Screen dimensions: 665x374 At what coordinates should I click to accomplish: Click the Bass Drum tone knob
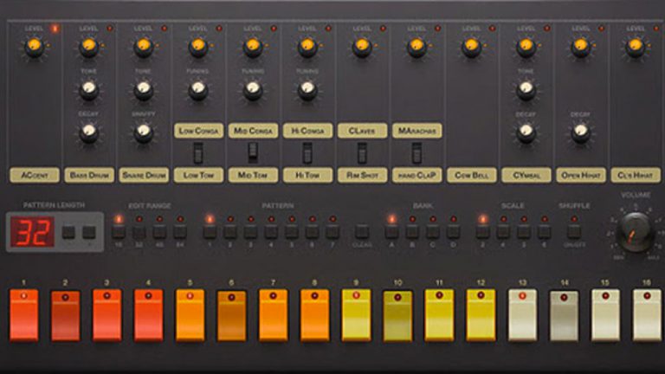click(88, 90)
